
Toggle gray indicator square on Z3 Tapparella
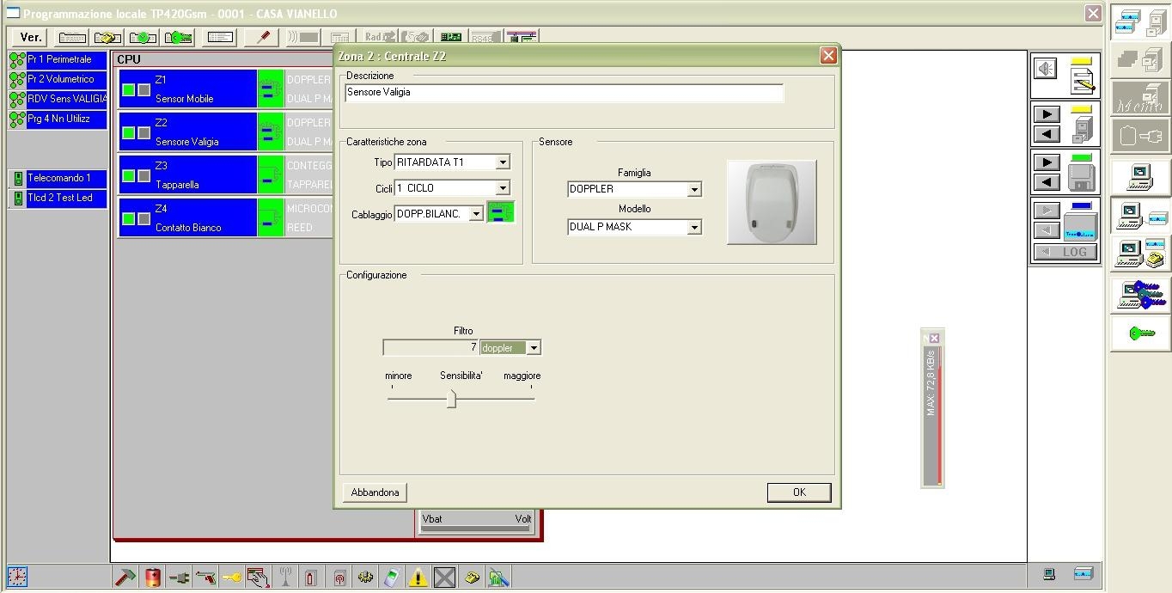pos(144,176)
